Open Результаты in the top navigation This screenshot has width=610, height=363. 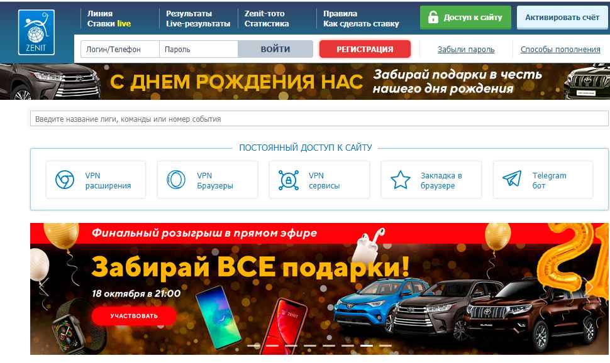tap(189, 13)
